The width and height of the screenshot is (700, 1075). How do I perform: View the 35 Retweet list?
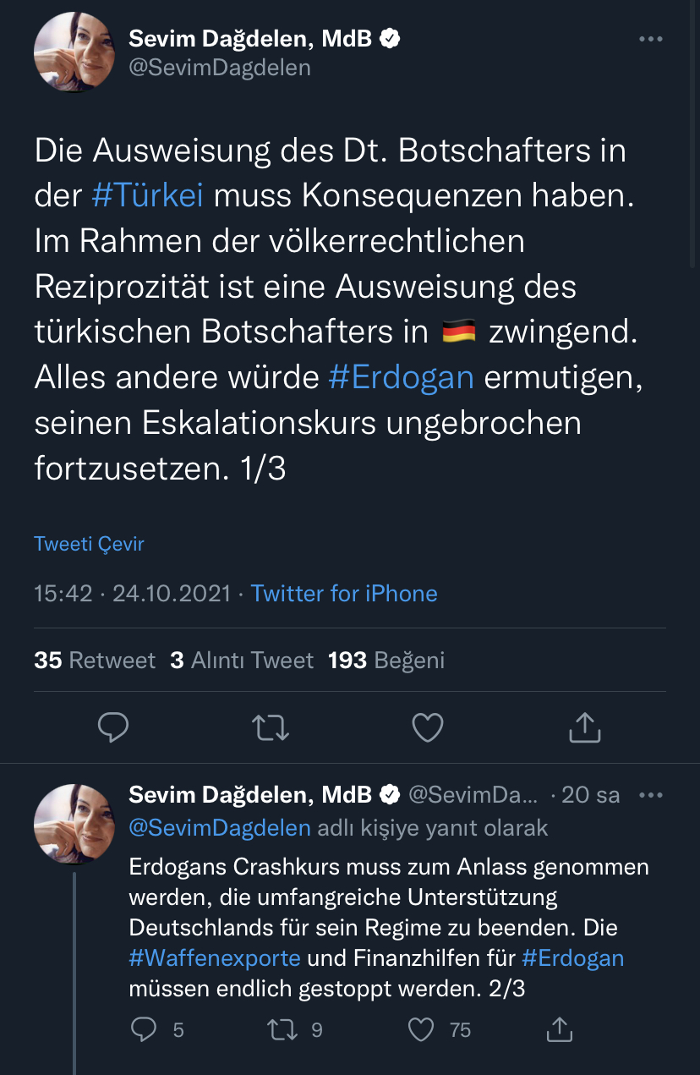[95, 660]
